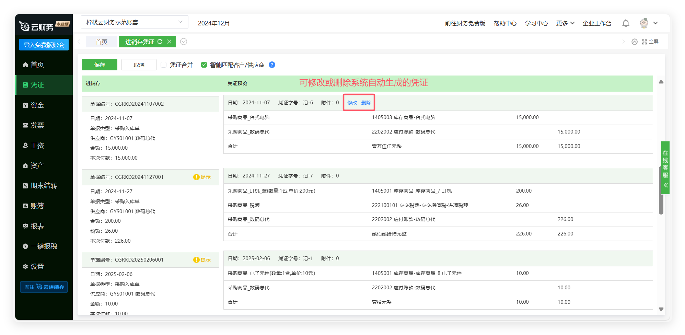
Task: Enable the 凭证合并 checkbox
Action: 164,65
